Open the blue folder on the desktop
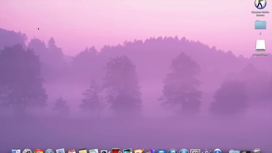Viewport: 272px width, 153px height. click(x=261, y=25)
